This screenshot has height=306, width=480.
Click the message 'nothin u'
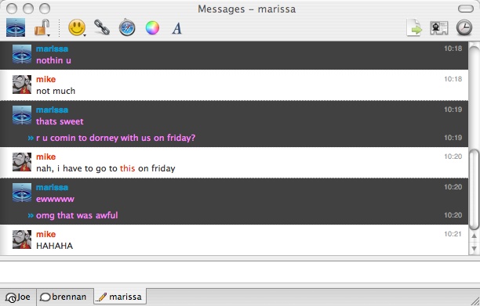[x=53, y=60]
